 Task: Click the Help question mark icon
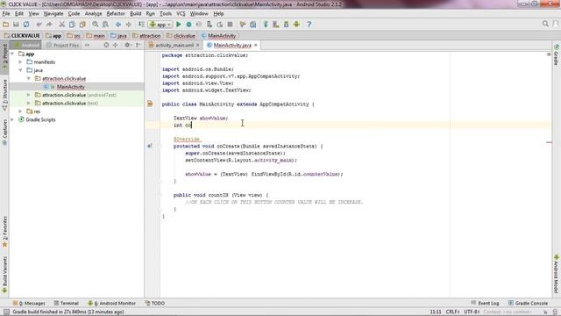309,25
